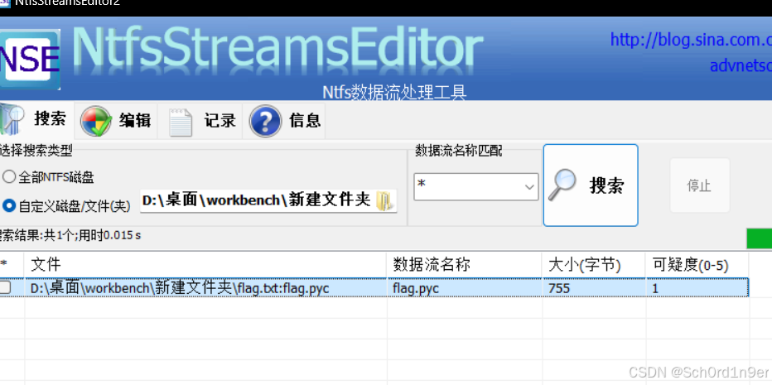The height and width of the screenshot is (385, 772).
Task: Start the scan with 搜索 button
Action: coord(591,185)
